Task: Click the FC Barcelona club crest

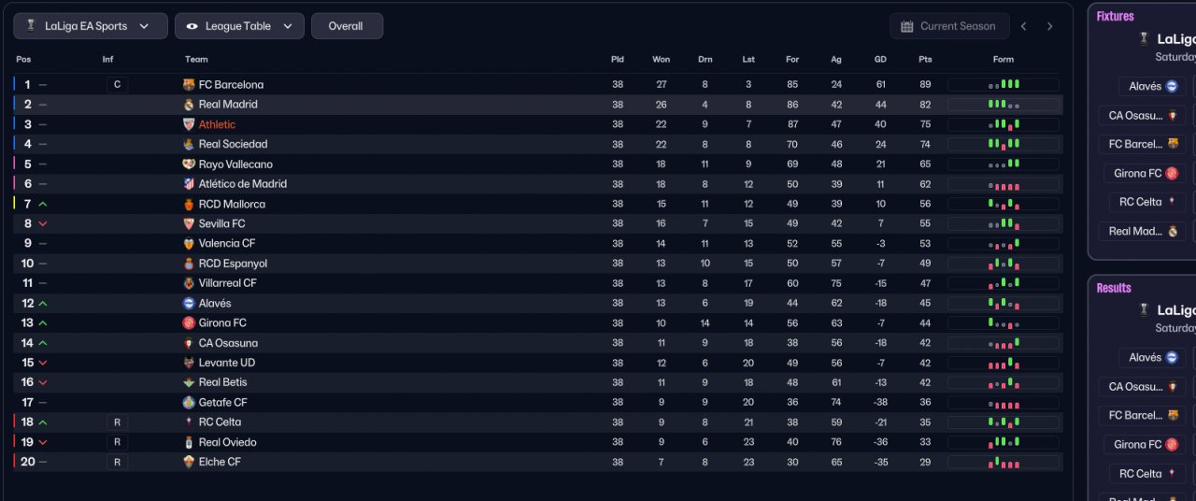Action: (x=189, y=85)
